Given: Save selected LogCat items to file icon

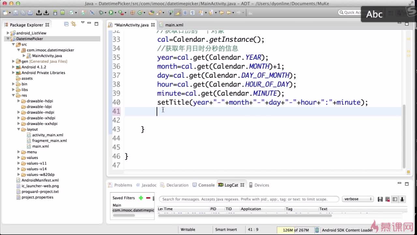Looking at the screenshot, I should pyautogui.click(x=380, y=199).
